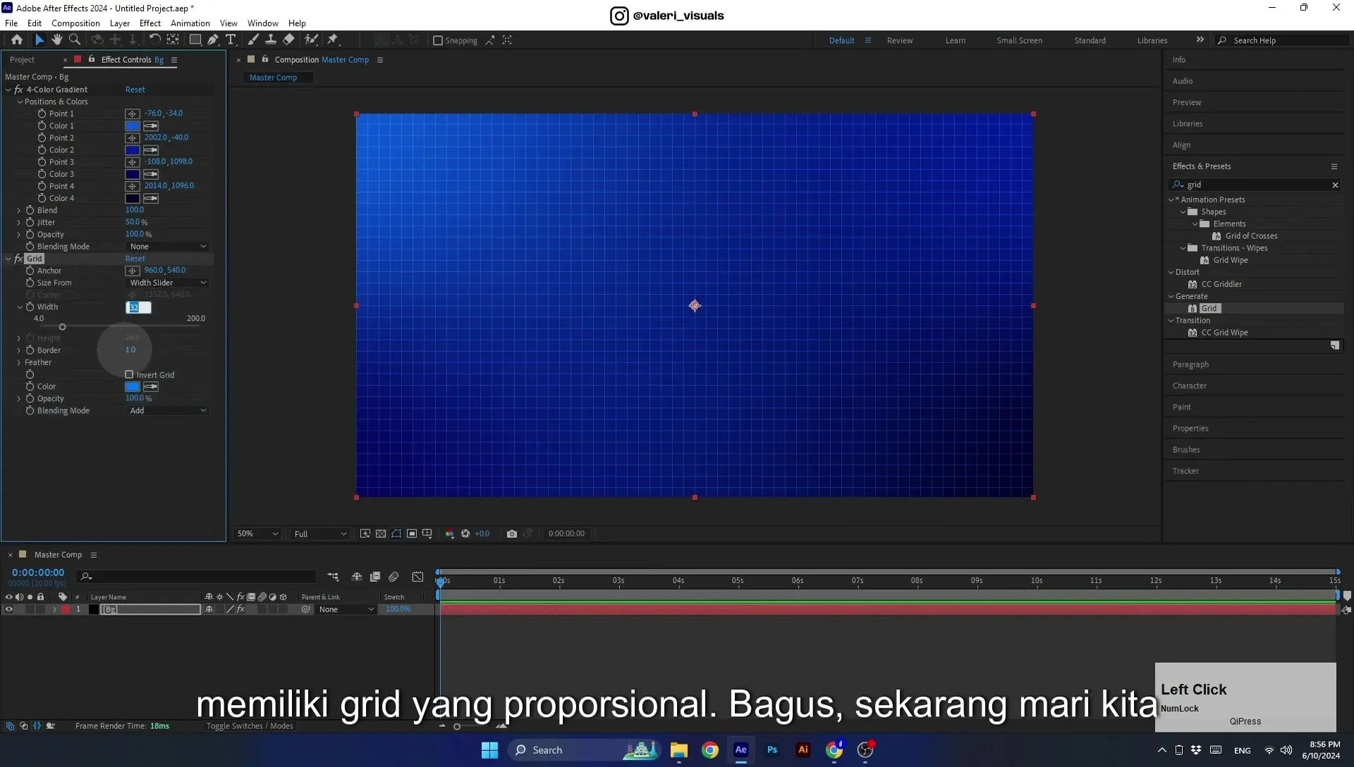Open the Animation menu
1354x767 pixels.
[190, 23]
